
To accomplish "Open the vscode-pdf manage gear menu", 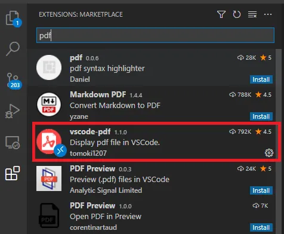I will pos(269,153).
